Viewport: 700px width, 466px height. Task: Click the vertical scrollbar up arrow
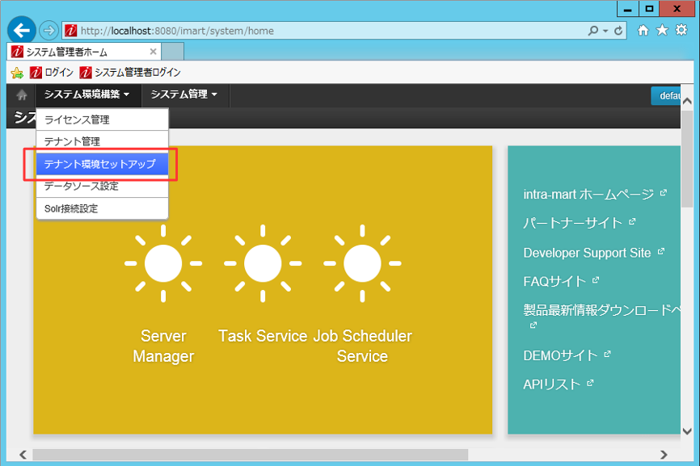(688, 101)
